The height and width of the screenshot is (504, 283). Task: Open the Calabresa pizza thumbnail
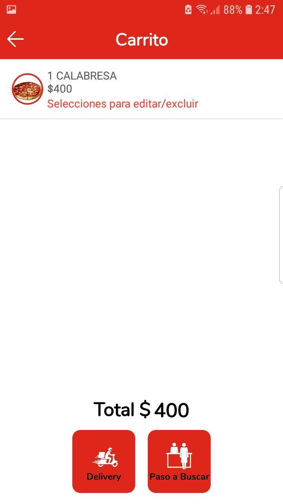click(x=27, y=89)
